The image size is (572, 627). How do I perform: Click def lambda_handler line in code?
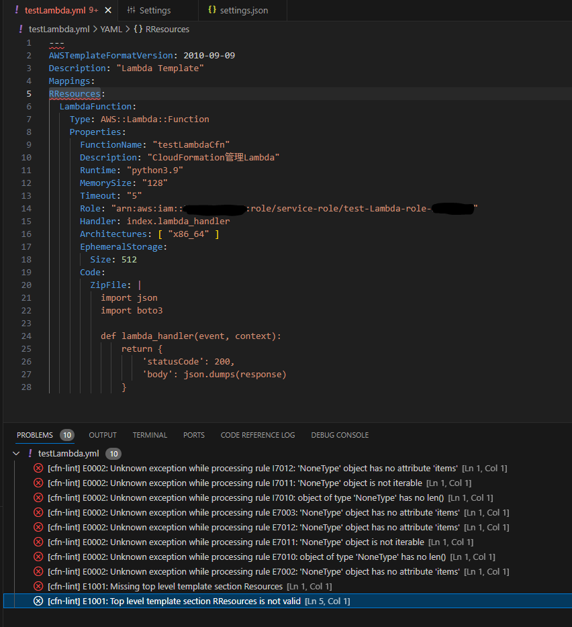(191, 336)
